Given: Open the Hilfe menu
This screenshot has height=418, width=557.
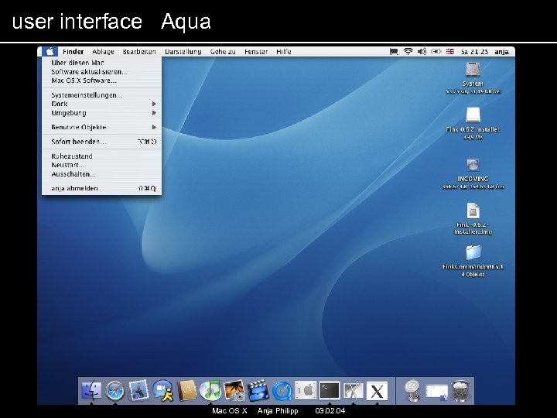Looking at the screenshot, I should tap(284, 52).
